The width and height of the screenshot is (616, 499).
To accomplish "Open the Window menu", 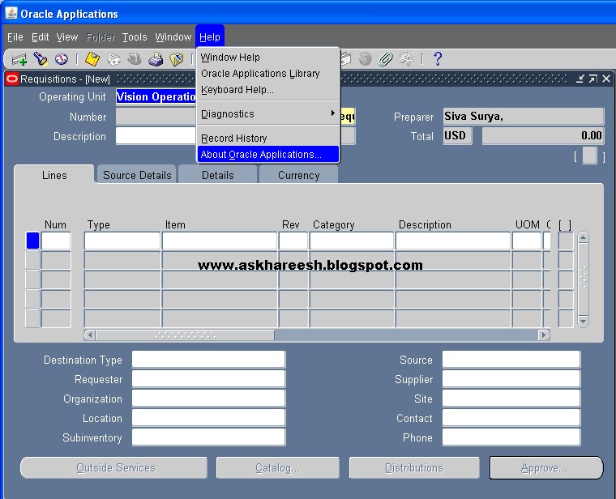I will point(173,37).
